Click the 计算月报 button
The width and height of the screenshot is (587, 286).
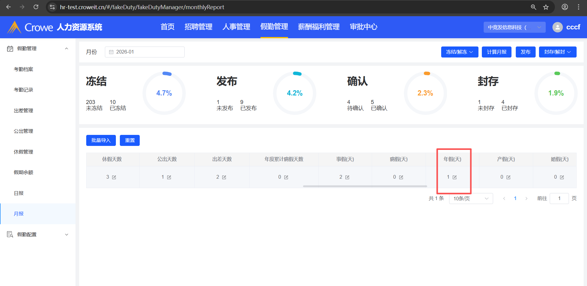coord(497,52)
